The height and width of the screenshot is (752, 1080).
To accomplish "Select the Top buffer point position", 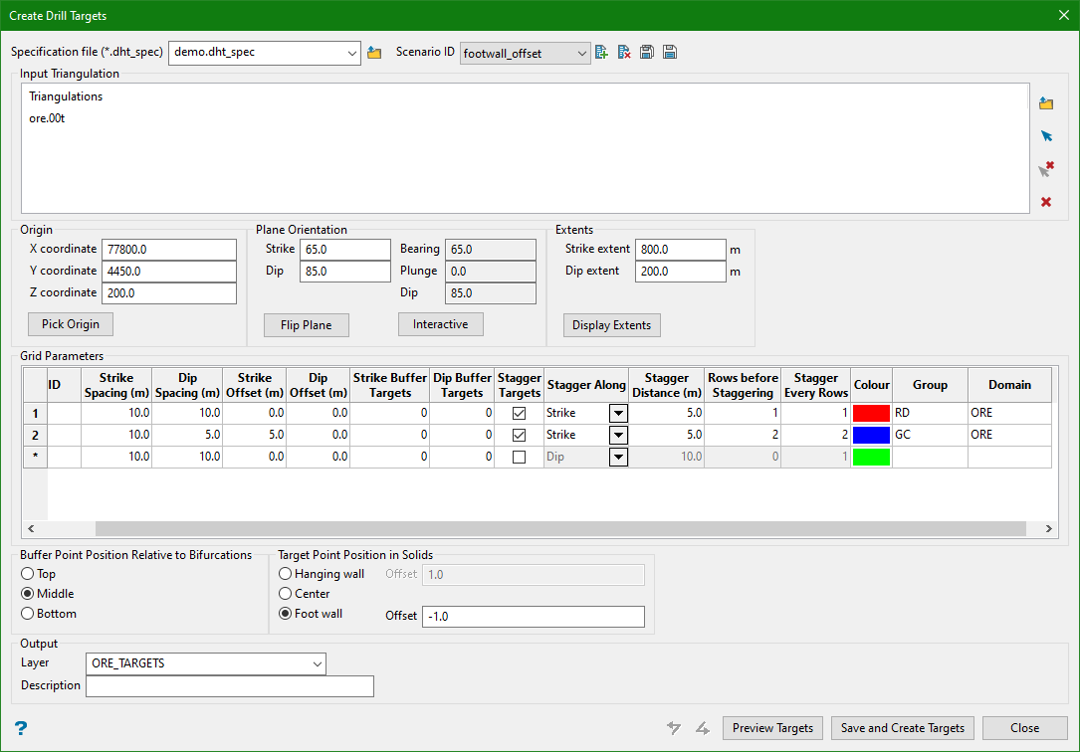I will click(x=28, y=574).
